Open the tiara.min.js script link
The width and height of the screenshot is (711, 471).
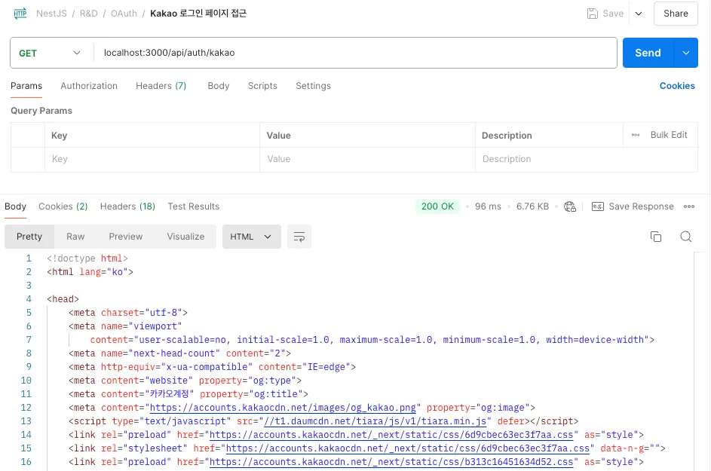click(375, 421)
